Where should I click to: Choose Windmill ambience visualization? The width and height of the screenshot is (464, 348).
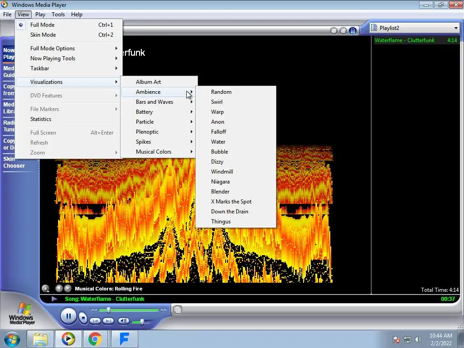click(236, 172)
